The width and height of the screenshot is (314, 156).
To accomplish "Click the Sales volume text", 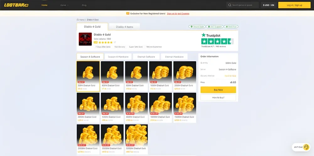I will coord(102,39).
